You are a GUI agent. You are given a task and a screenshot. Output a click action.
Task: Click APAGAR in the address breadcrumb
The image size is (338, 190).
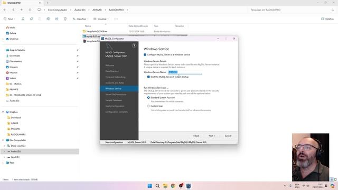tap(97, 10)
